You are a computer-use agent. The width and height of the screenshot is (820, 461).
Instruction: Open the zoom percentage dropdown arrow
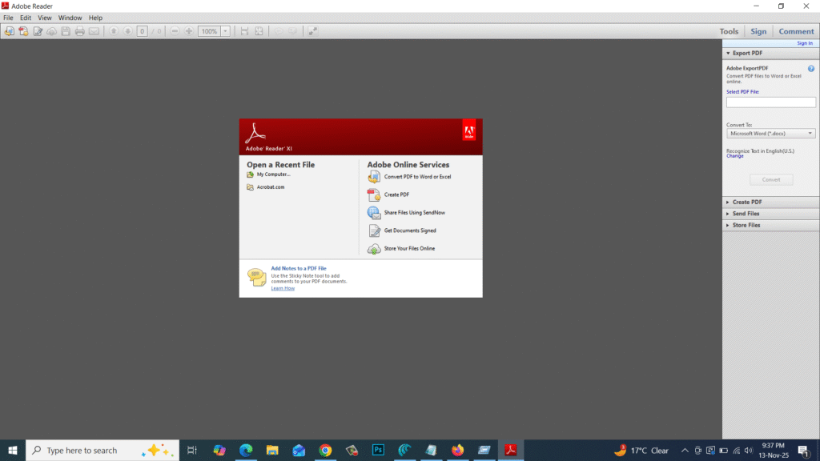click(226, 31)
